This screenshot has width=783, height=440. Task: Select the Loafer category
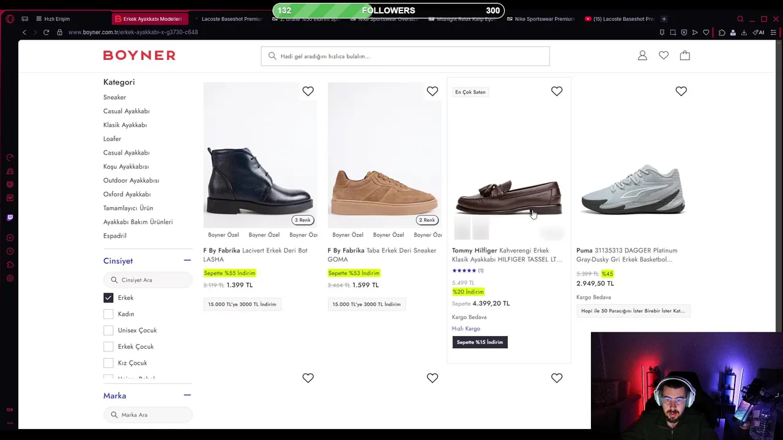(112, 139)
